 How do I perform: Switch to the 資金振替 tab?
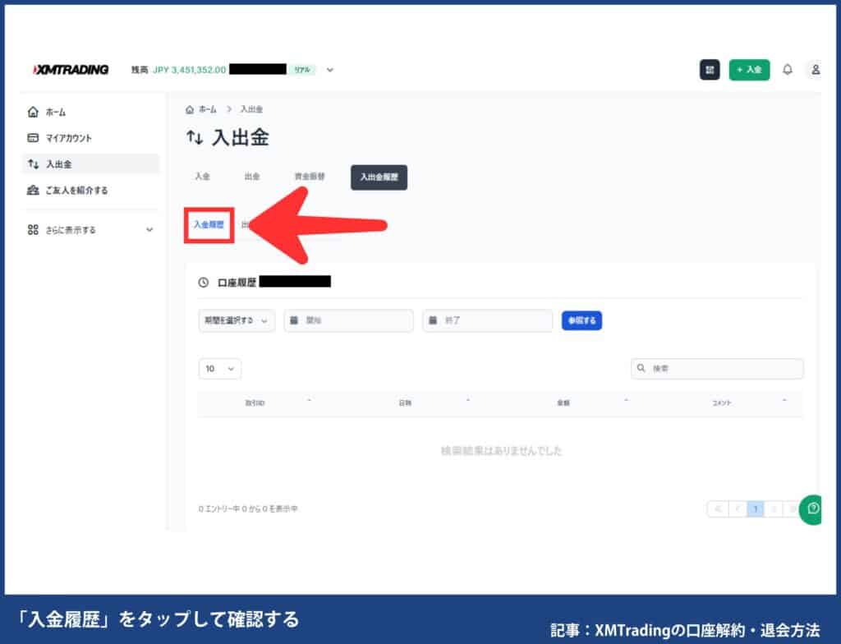pyautogui.click(x=310, y=177)
